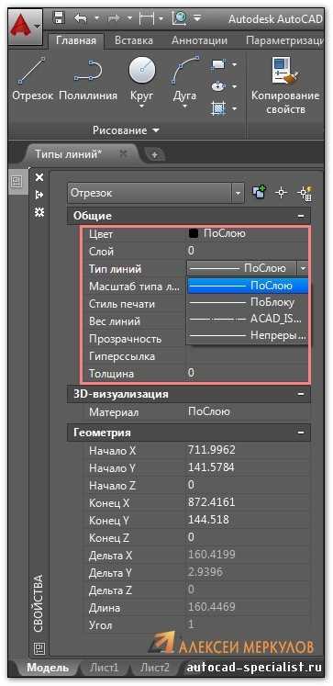Close the properties palette with X
Screen dimensions: 333x686
coord(39,177)
